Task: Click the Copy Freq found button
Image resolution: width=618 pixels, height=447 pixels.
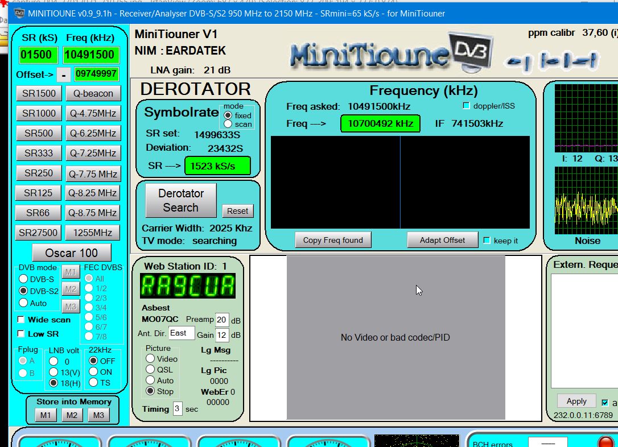Action: coord(333,240)
